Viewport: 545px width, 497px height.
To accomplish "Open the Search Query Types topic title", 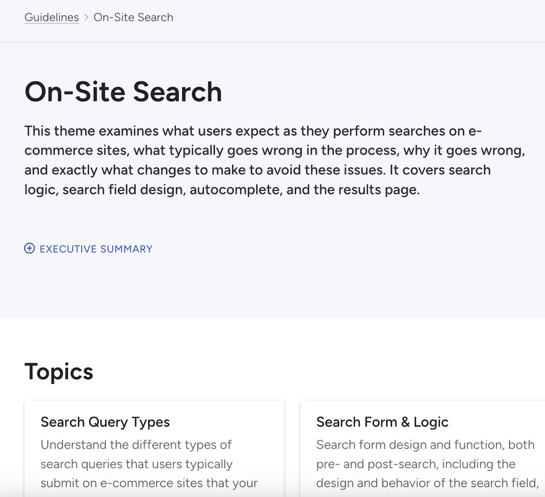I will [x=105, y=422].
